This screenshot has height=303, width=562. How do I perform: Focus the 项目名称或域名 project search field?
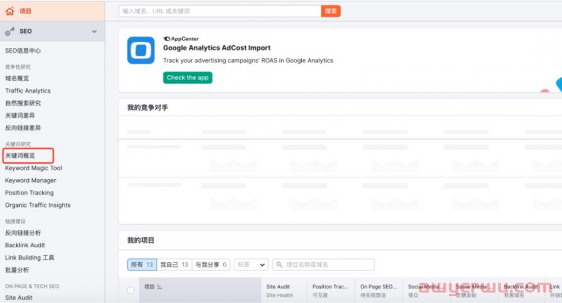click(323, 265)
